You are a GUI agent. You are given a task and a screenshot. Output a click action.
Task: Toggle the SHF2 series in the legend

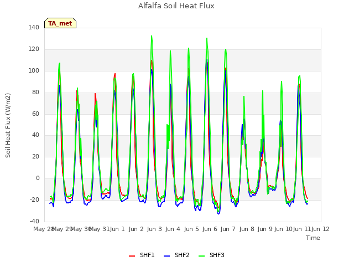pos(176,255)
